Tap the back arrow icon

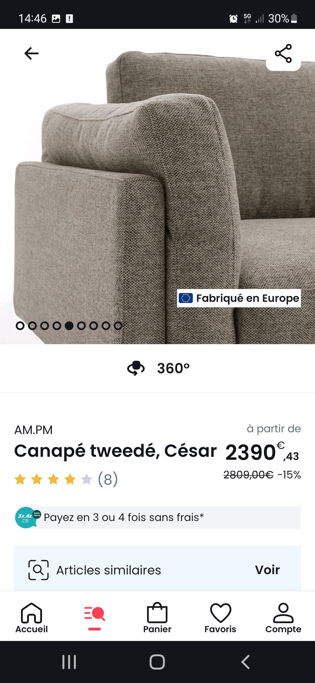click(31, 53)
